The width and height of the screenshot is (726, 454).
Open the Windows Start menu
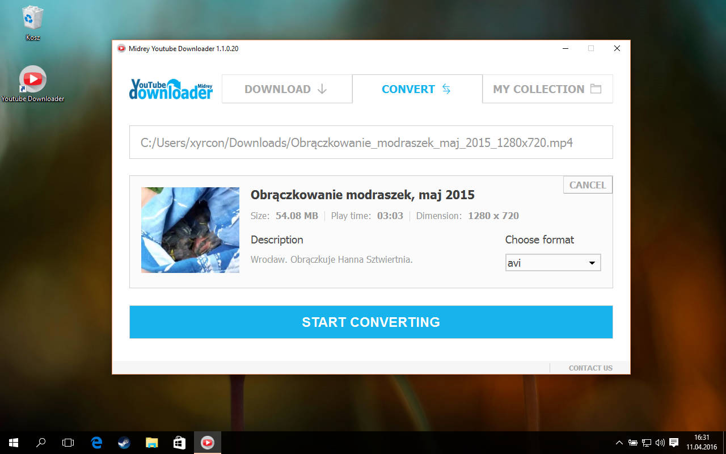14,443
